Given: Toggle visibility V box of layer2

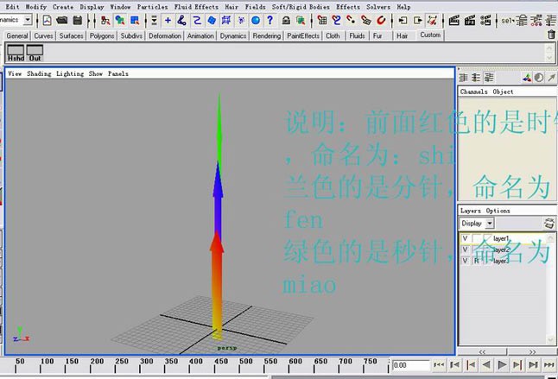Looking at the screenshot, I should [465, 250].
